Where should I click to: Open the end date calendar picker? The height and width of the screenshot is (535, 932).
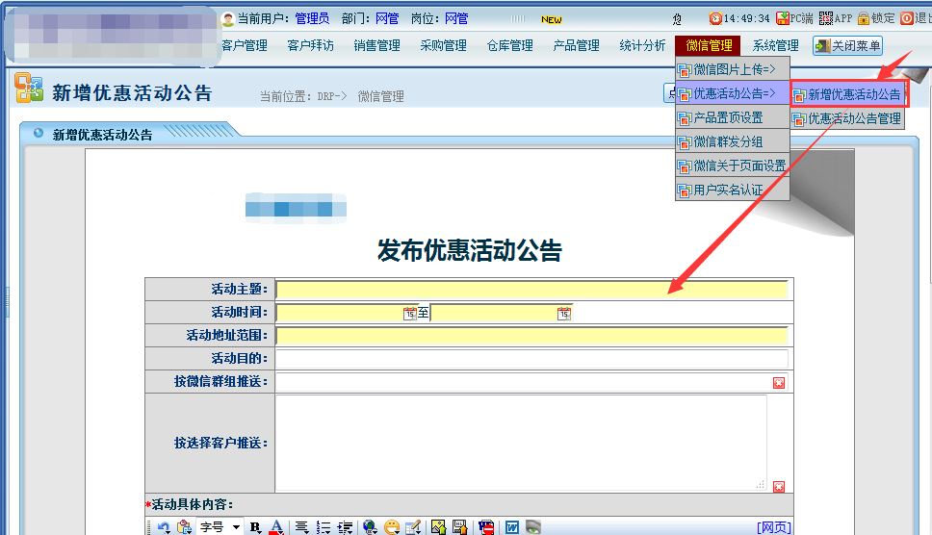pyautogui.click(x=564, y=313)
